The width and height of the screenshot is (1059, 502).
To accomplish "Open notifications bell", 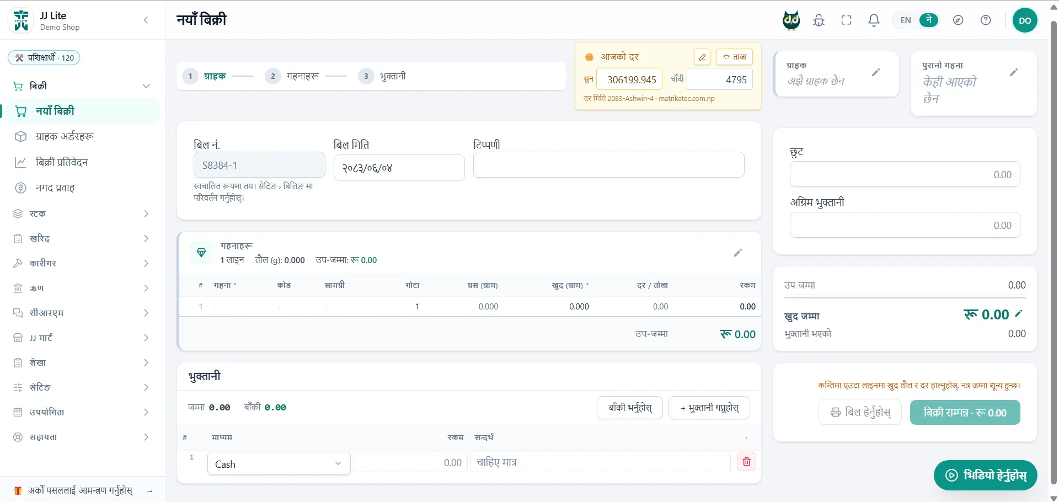I will tap(874, 20).
